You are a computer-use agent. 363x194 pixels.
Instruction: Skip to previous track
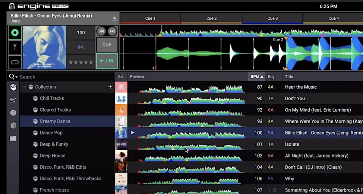[x=102, y=31]
